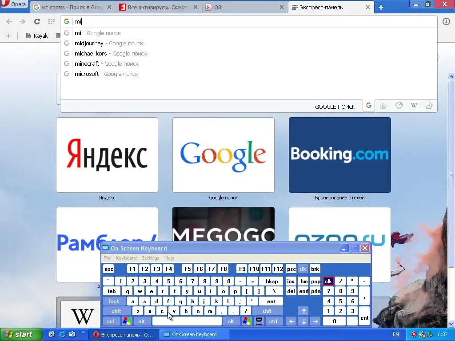Open Settings menu in On-Screen Keyboard
Screen dimensions: 455x341
[150, 258]
